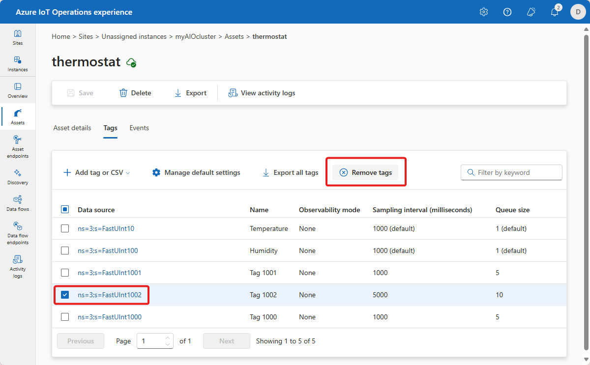
Task: Go to Sites in the breadcrumb
Action: (86, 36)
